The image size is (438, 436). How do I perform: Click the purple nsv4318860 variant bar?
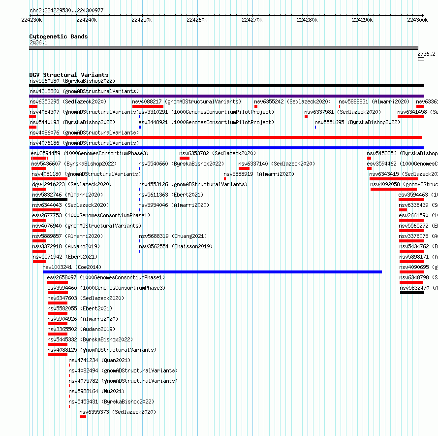[226, 96]
